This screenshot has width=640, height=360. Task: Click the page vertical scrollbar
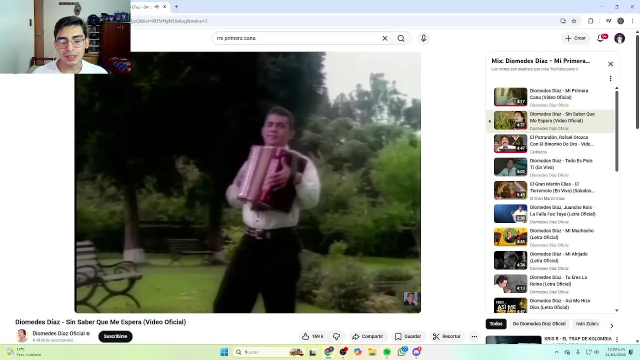coord(637,82)
